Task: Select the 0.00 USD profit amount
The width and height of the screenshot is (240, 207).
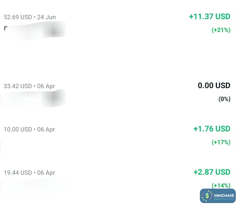Action: coord(214,86)
